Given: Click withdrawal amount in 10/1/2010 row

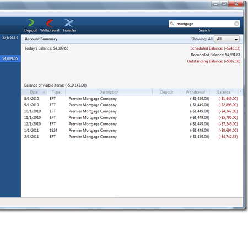Looking at the screenshot, I should point(200,111).
